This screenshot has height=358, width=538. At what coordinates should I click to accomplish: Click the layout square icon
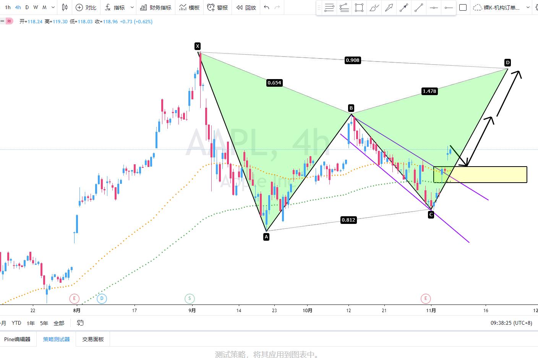463,7
